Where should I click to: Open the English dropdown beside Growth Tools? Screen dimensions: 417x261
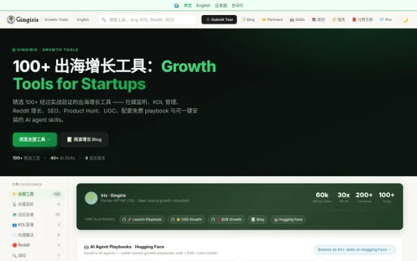coord(83,20)
